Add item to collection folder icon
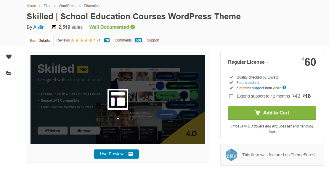 (x=9, y=73)
